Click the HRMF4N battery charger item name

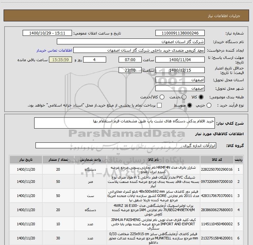pyautogui.click(x=153, y=170)
